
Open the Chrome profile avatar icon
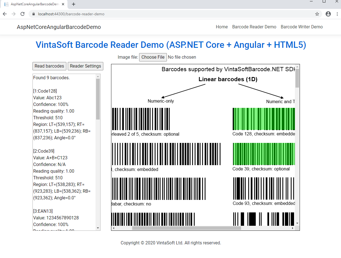pyautogui.click(x=328, y=14)
